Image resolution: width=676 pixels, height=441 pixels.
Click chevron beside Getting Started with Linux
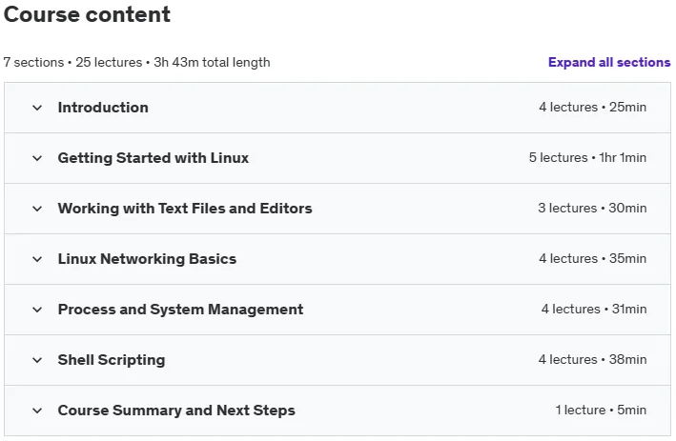(x=37, y=158)
